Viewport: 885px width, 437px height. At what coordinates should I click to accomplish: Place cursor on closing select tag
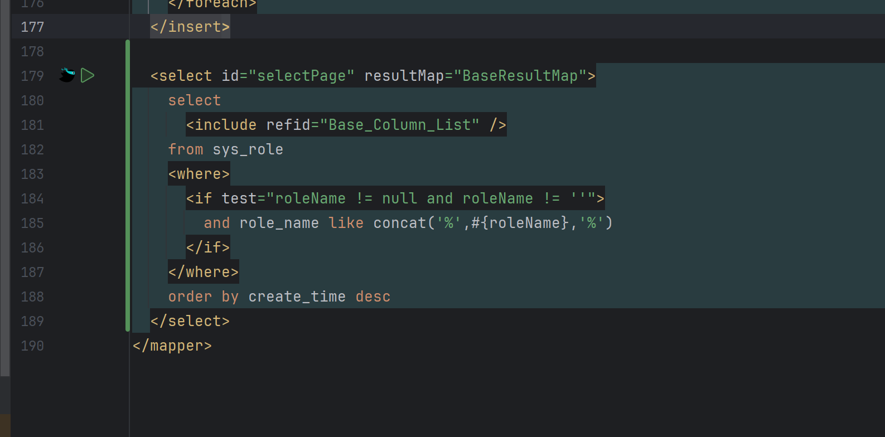[x=190, y=321]
